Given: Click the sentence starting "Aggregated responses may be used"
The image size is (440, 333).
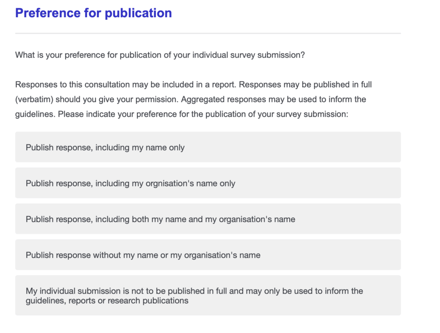Looking at the screenshot, I should click(x=273, y=99).
